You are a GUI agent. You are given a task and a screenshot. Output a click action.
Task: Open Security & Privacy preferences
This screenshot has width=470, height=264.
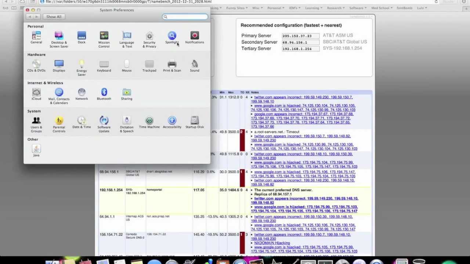pos(149,40)
